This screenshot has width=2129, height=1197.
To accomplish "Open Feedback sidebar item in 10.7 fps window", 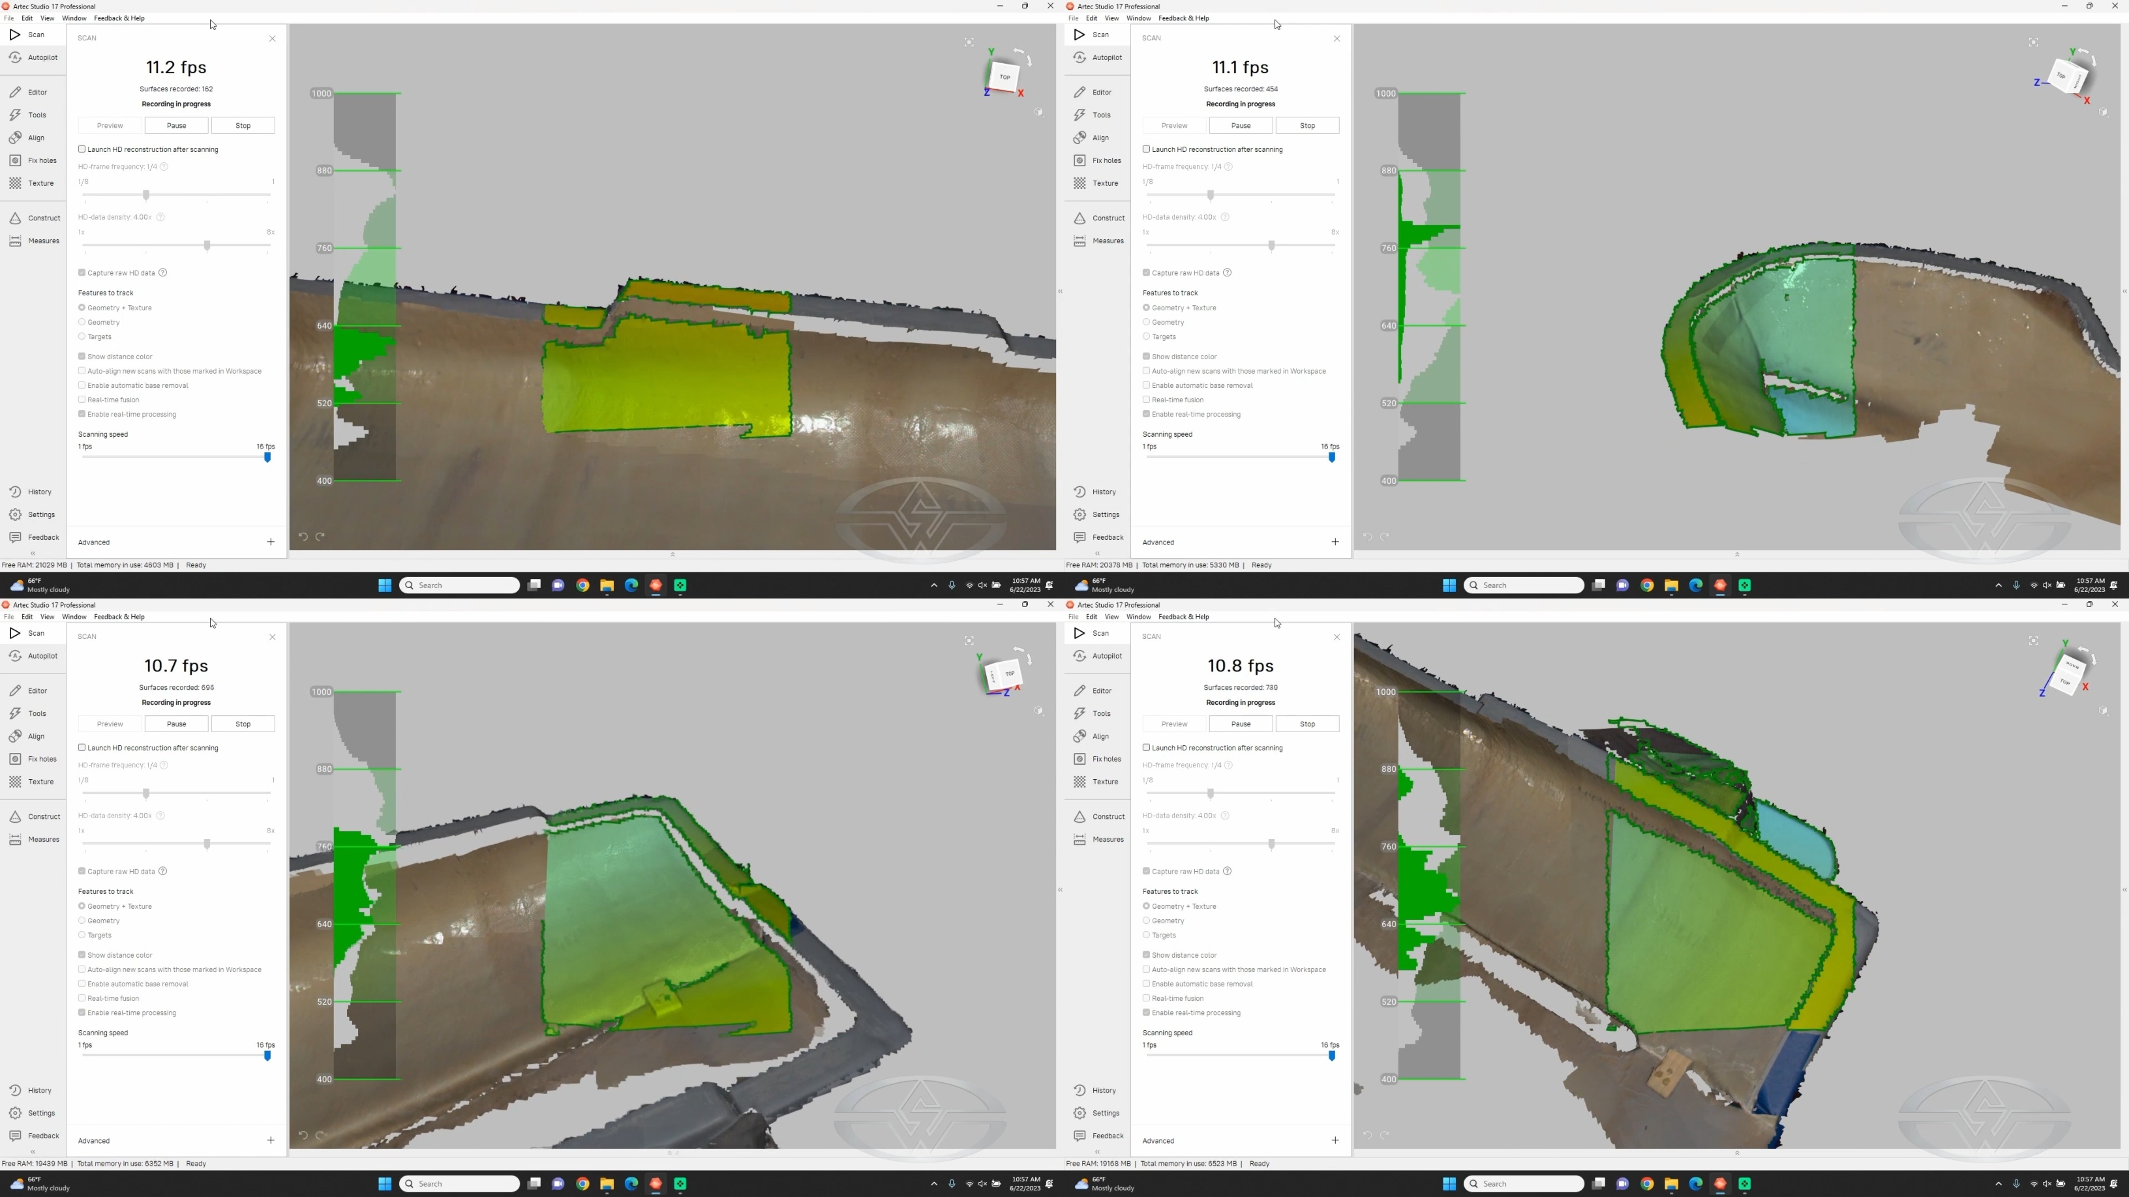I will click(x=34, y=1136).
